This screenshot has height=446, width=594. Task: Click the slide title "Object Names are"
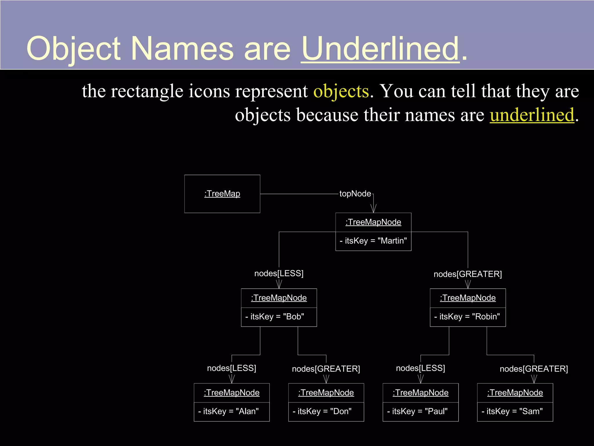click(x=158, y=48)
